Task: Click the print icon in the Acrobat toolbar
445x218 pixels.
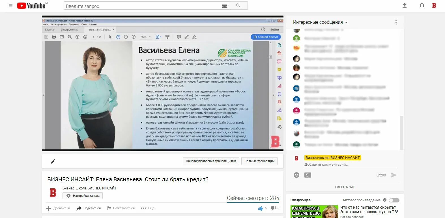Action: click(x=54, y=37)
